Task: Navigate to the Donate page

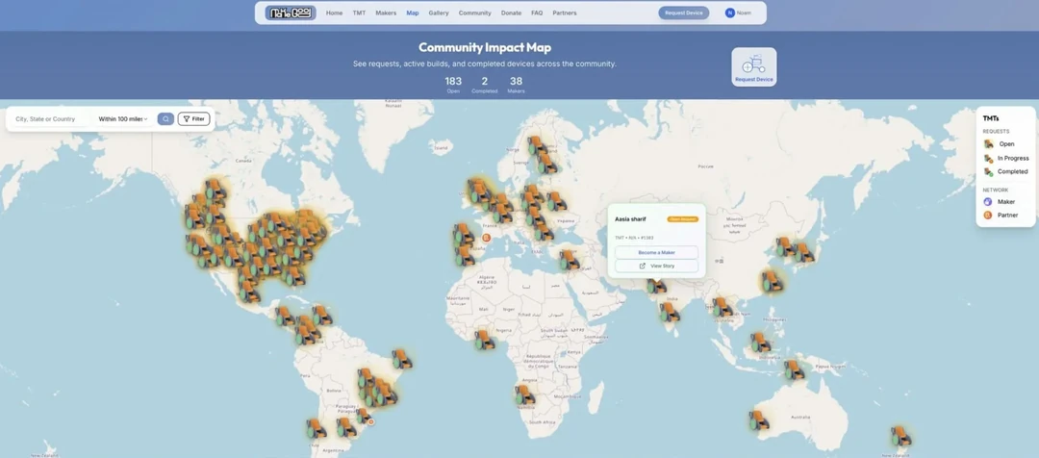Action: (511, 13)
